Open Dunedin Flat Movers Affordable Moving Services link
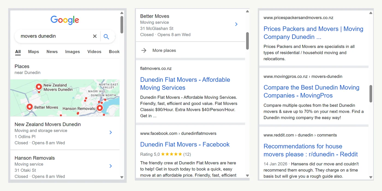This screenshot has width=382, height=191. (185, 84)
